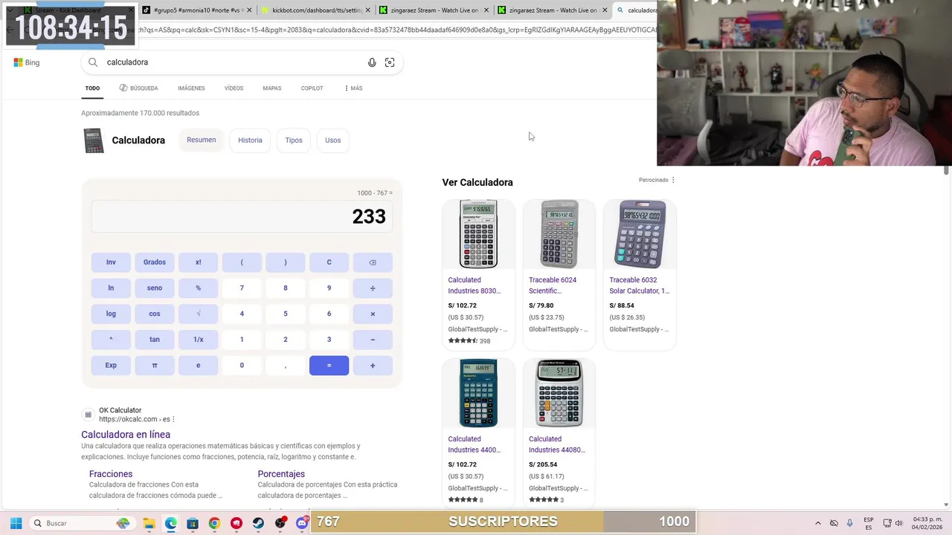The width and height of the screenshot is (952, 535).
Task: Click the magnifier icon in the search box
Action: (93, 62)
